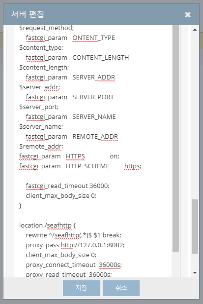This screenshot has height=304, width=203.
Task: Close the 서버 편집 dialog with X
Action: click(188, 14)
